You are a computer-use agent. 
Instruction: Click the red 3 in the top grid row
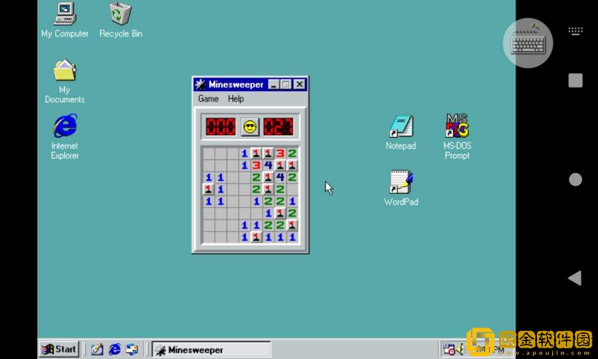tap(280, 154)
